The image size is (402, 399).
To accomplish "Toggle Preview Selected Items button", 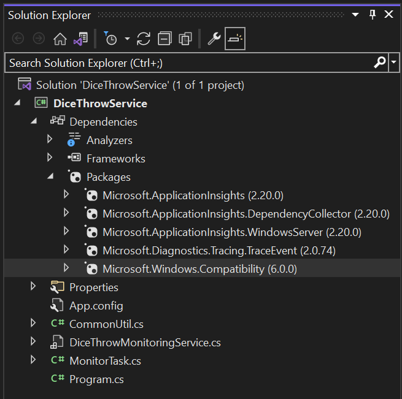I will (x=235, y=39).
